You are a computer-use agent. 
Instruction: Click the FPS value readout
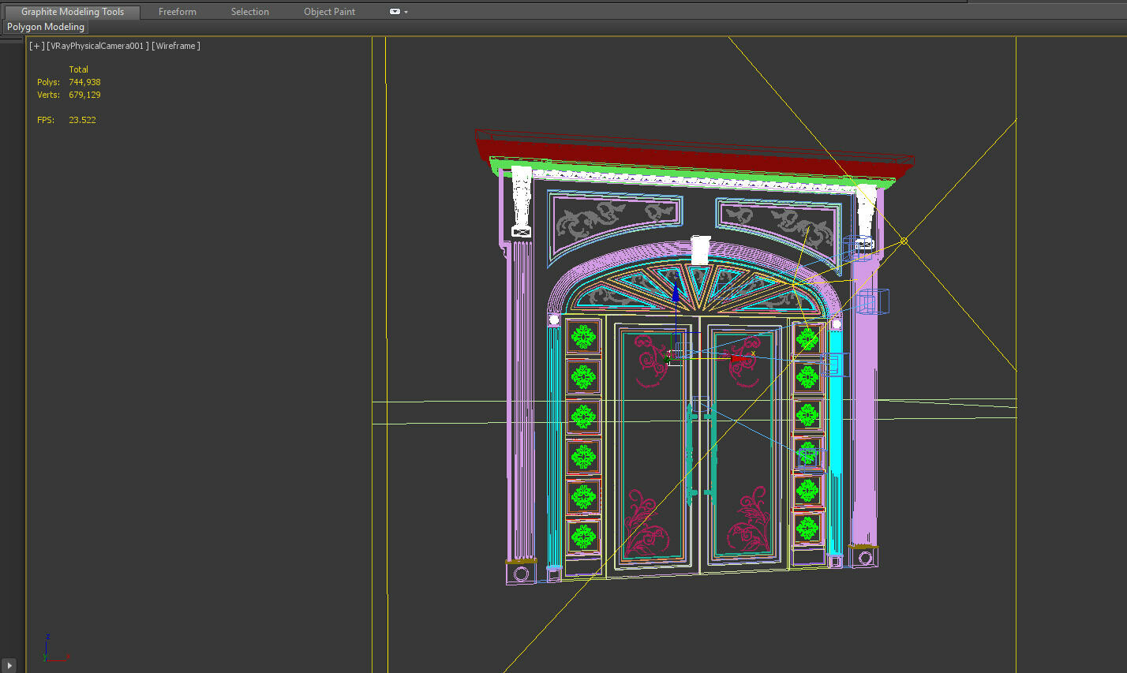click(82, 119)
